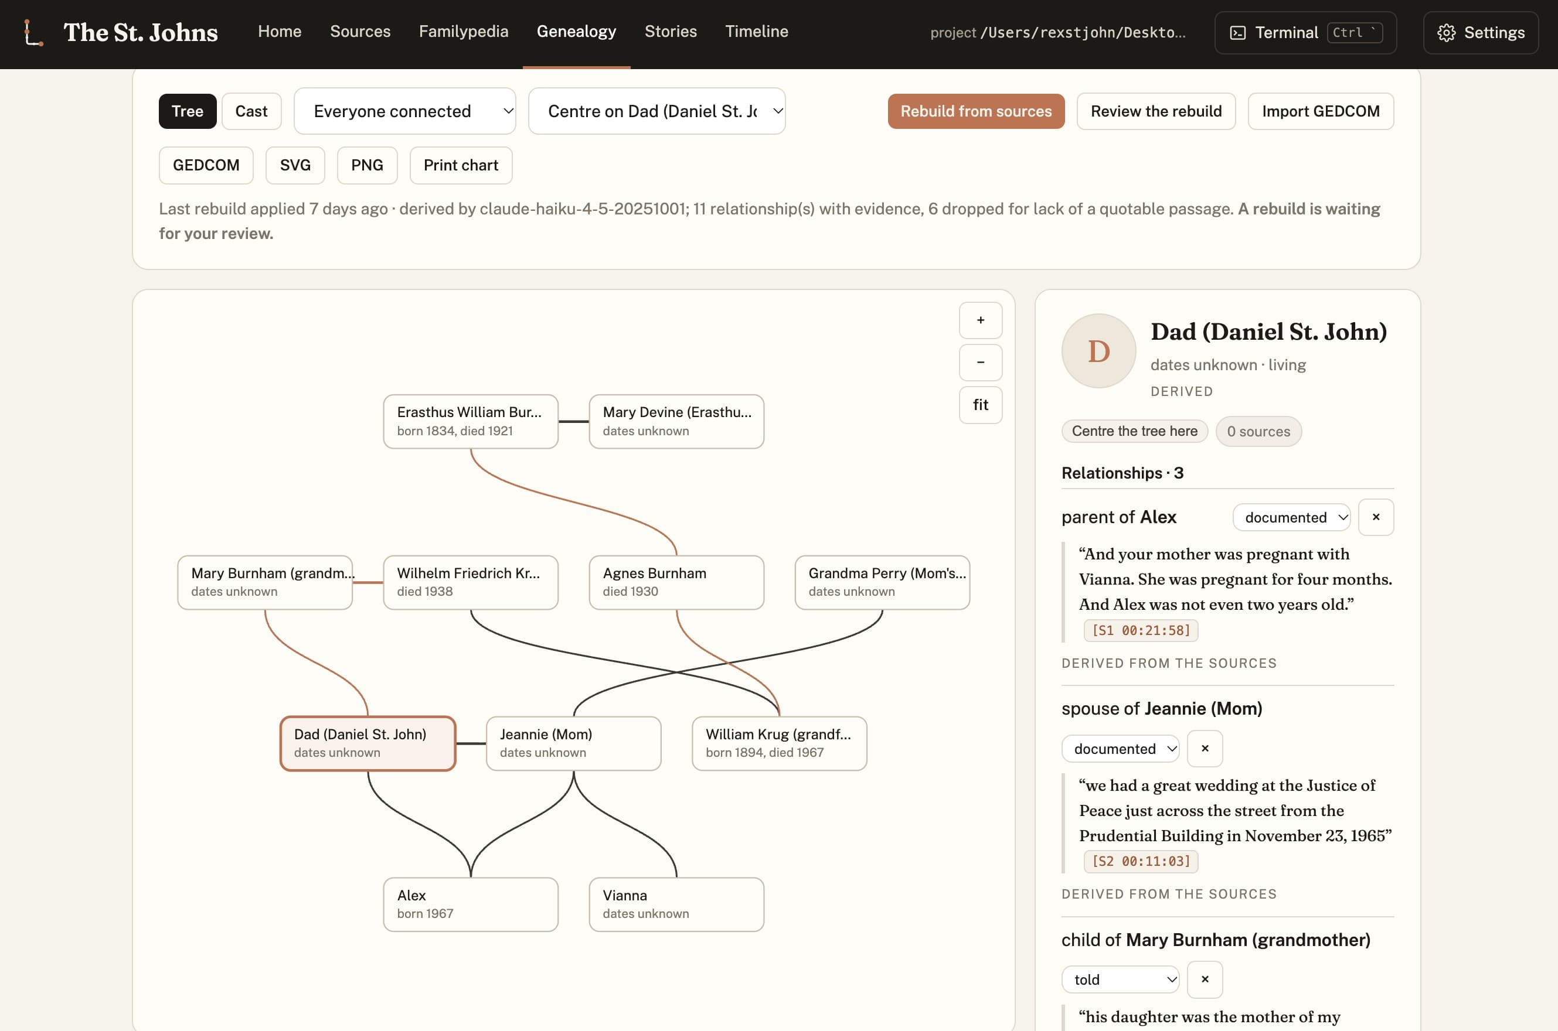Image resolution: width=1558 pixels, height=1031 pixels.
Task: Go to the Familypedia tab
Action: coord(463,32)
